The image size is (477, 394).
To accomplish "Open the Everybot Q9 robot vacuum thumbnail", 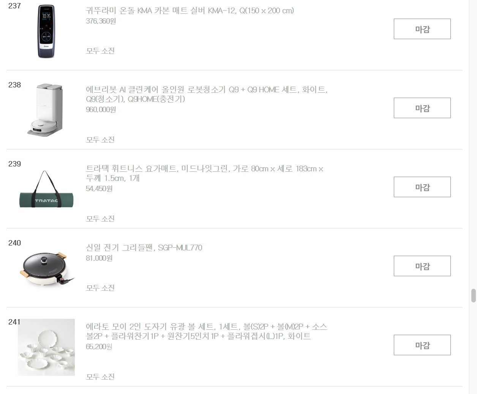I will click(46, 110).
